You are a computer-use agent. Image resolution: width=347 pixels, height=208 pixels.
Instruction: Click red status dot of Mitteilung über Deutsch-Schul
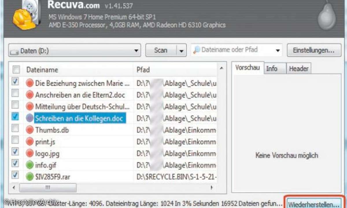click(x=30, y=106)
